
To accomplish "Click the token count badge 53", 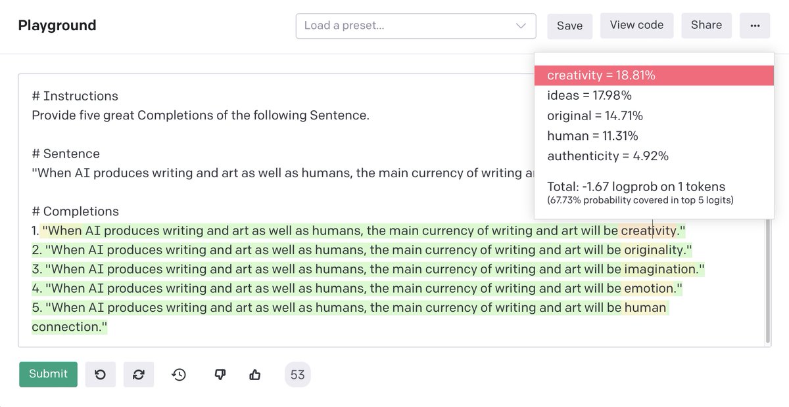I will (x=297, y=374).
